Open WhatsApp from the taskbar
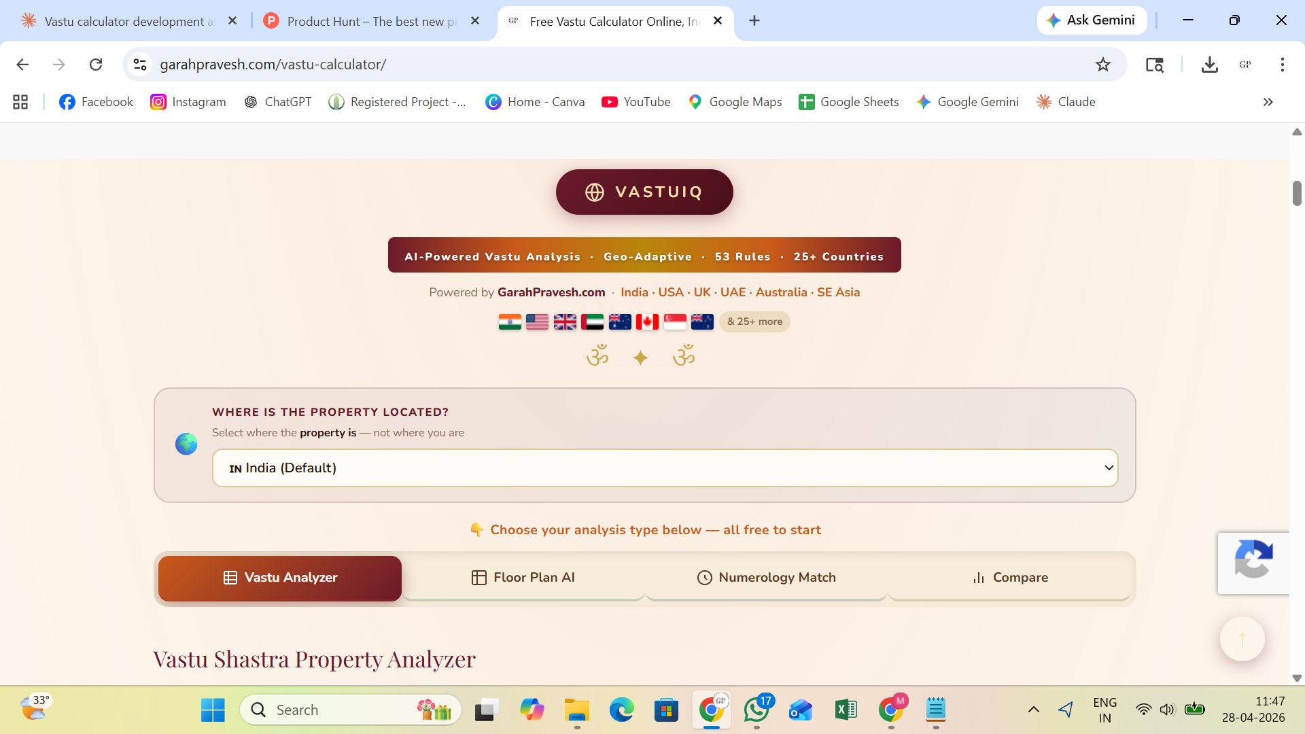This screenshot has width=1305, height=734. click(756, 710)
